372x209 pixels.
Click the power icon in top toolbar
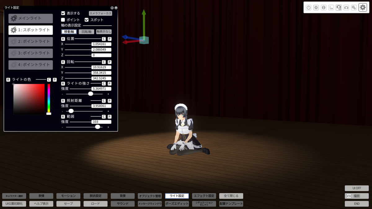tap(308, 7)
